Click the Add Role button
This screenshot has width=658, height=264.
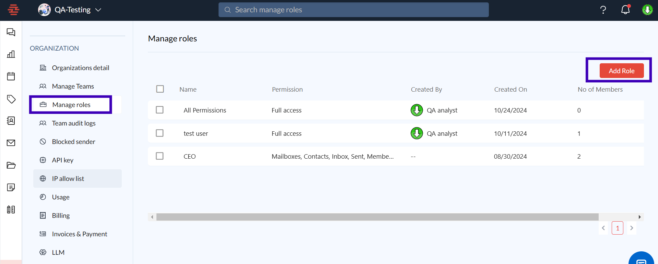(621, 71)
